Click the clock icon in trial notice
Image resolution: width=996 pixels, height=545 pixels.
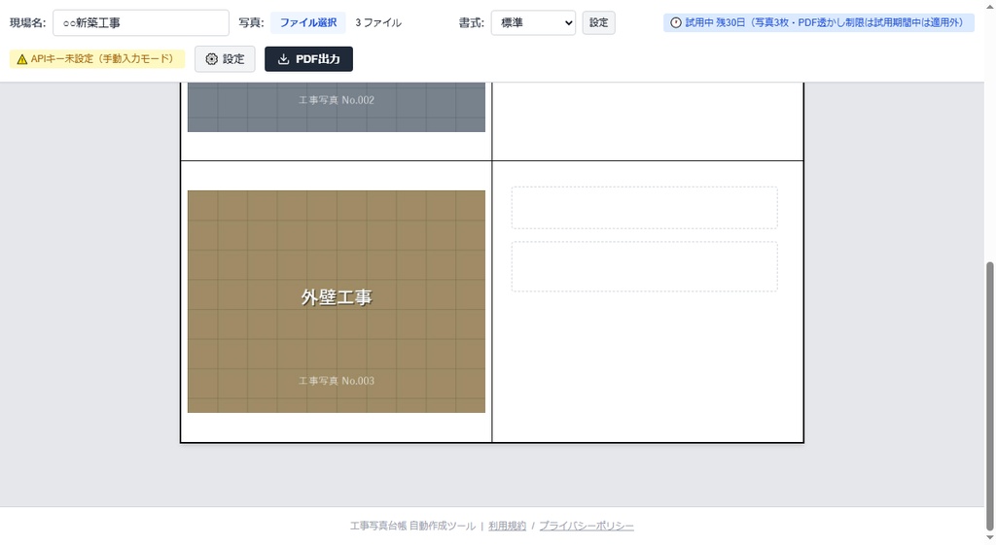pos(676,23)
